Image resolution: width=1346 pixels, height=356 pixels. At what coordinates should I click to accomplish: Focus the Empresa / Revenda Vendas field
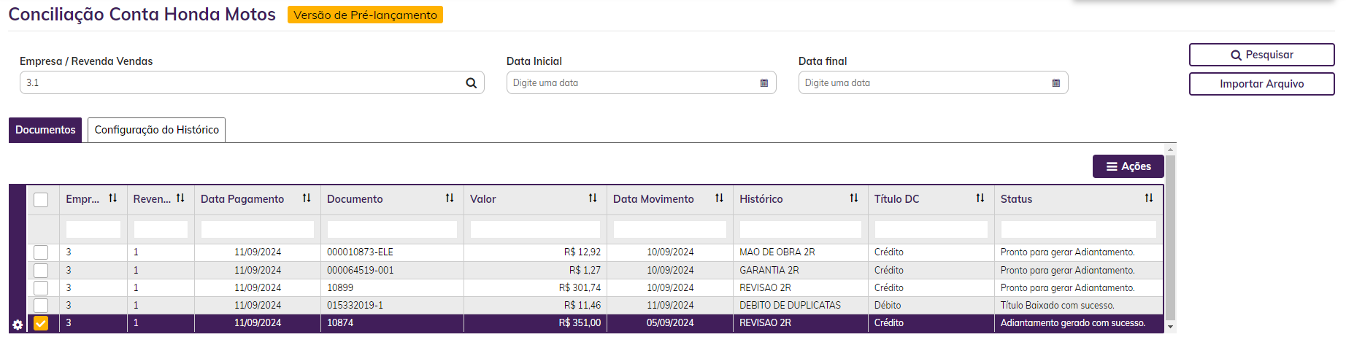[252, 82]
